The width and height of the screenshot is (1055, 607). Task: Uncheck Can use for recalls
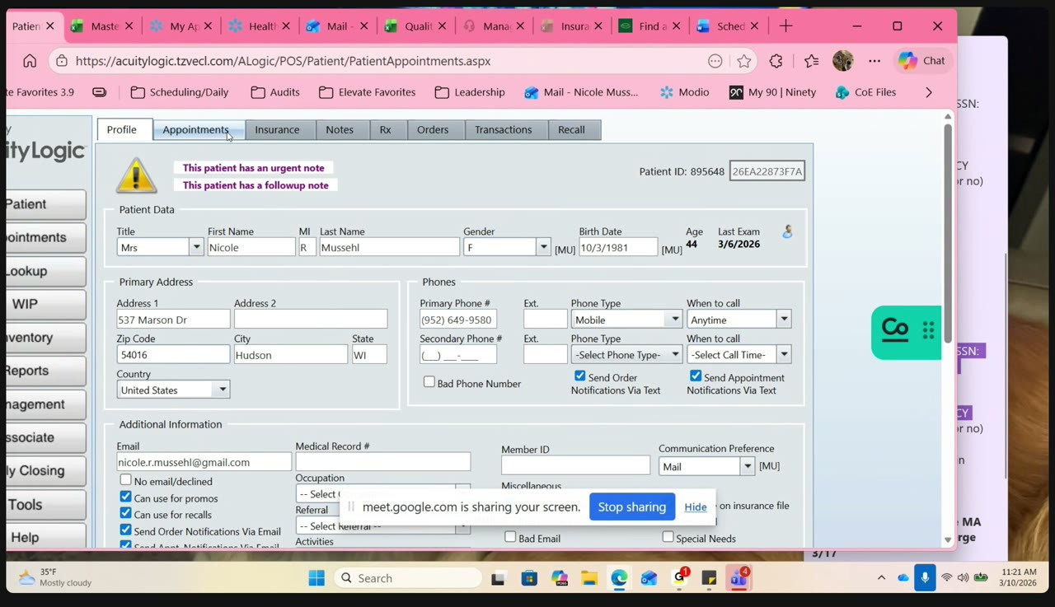pos(125,513)
